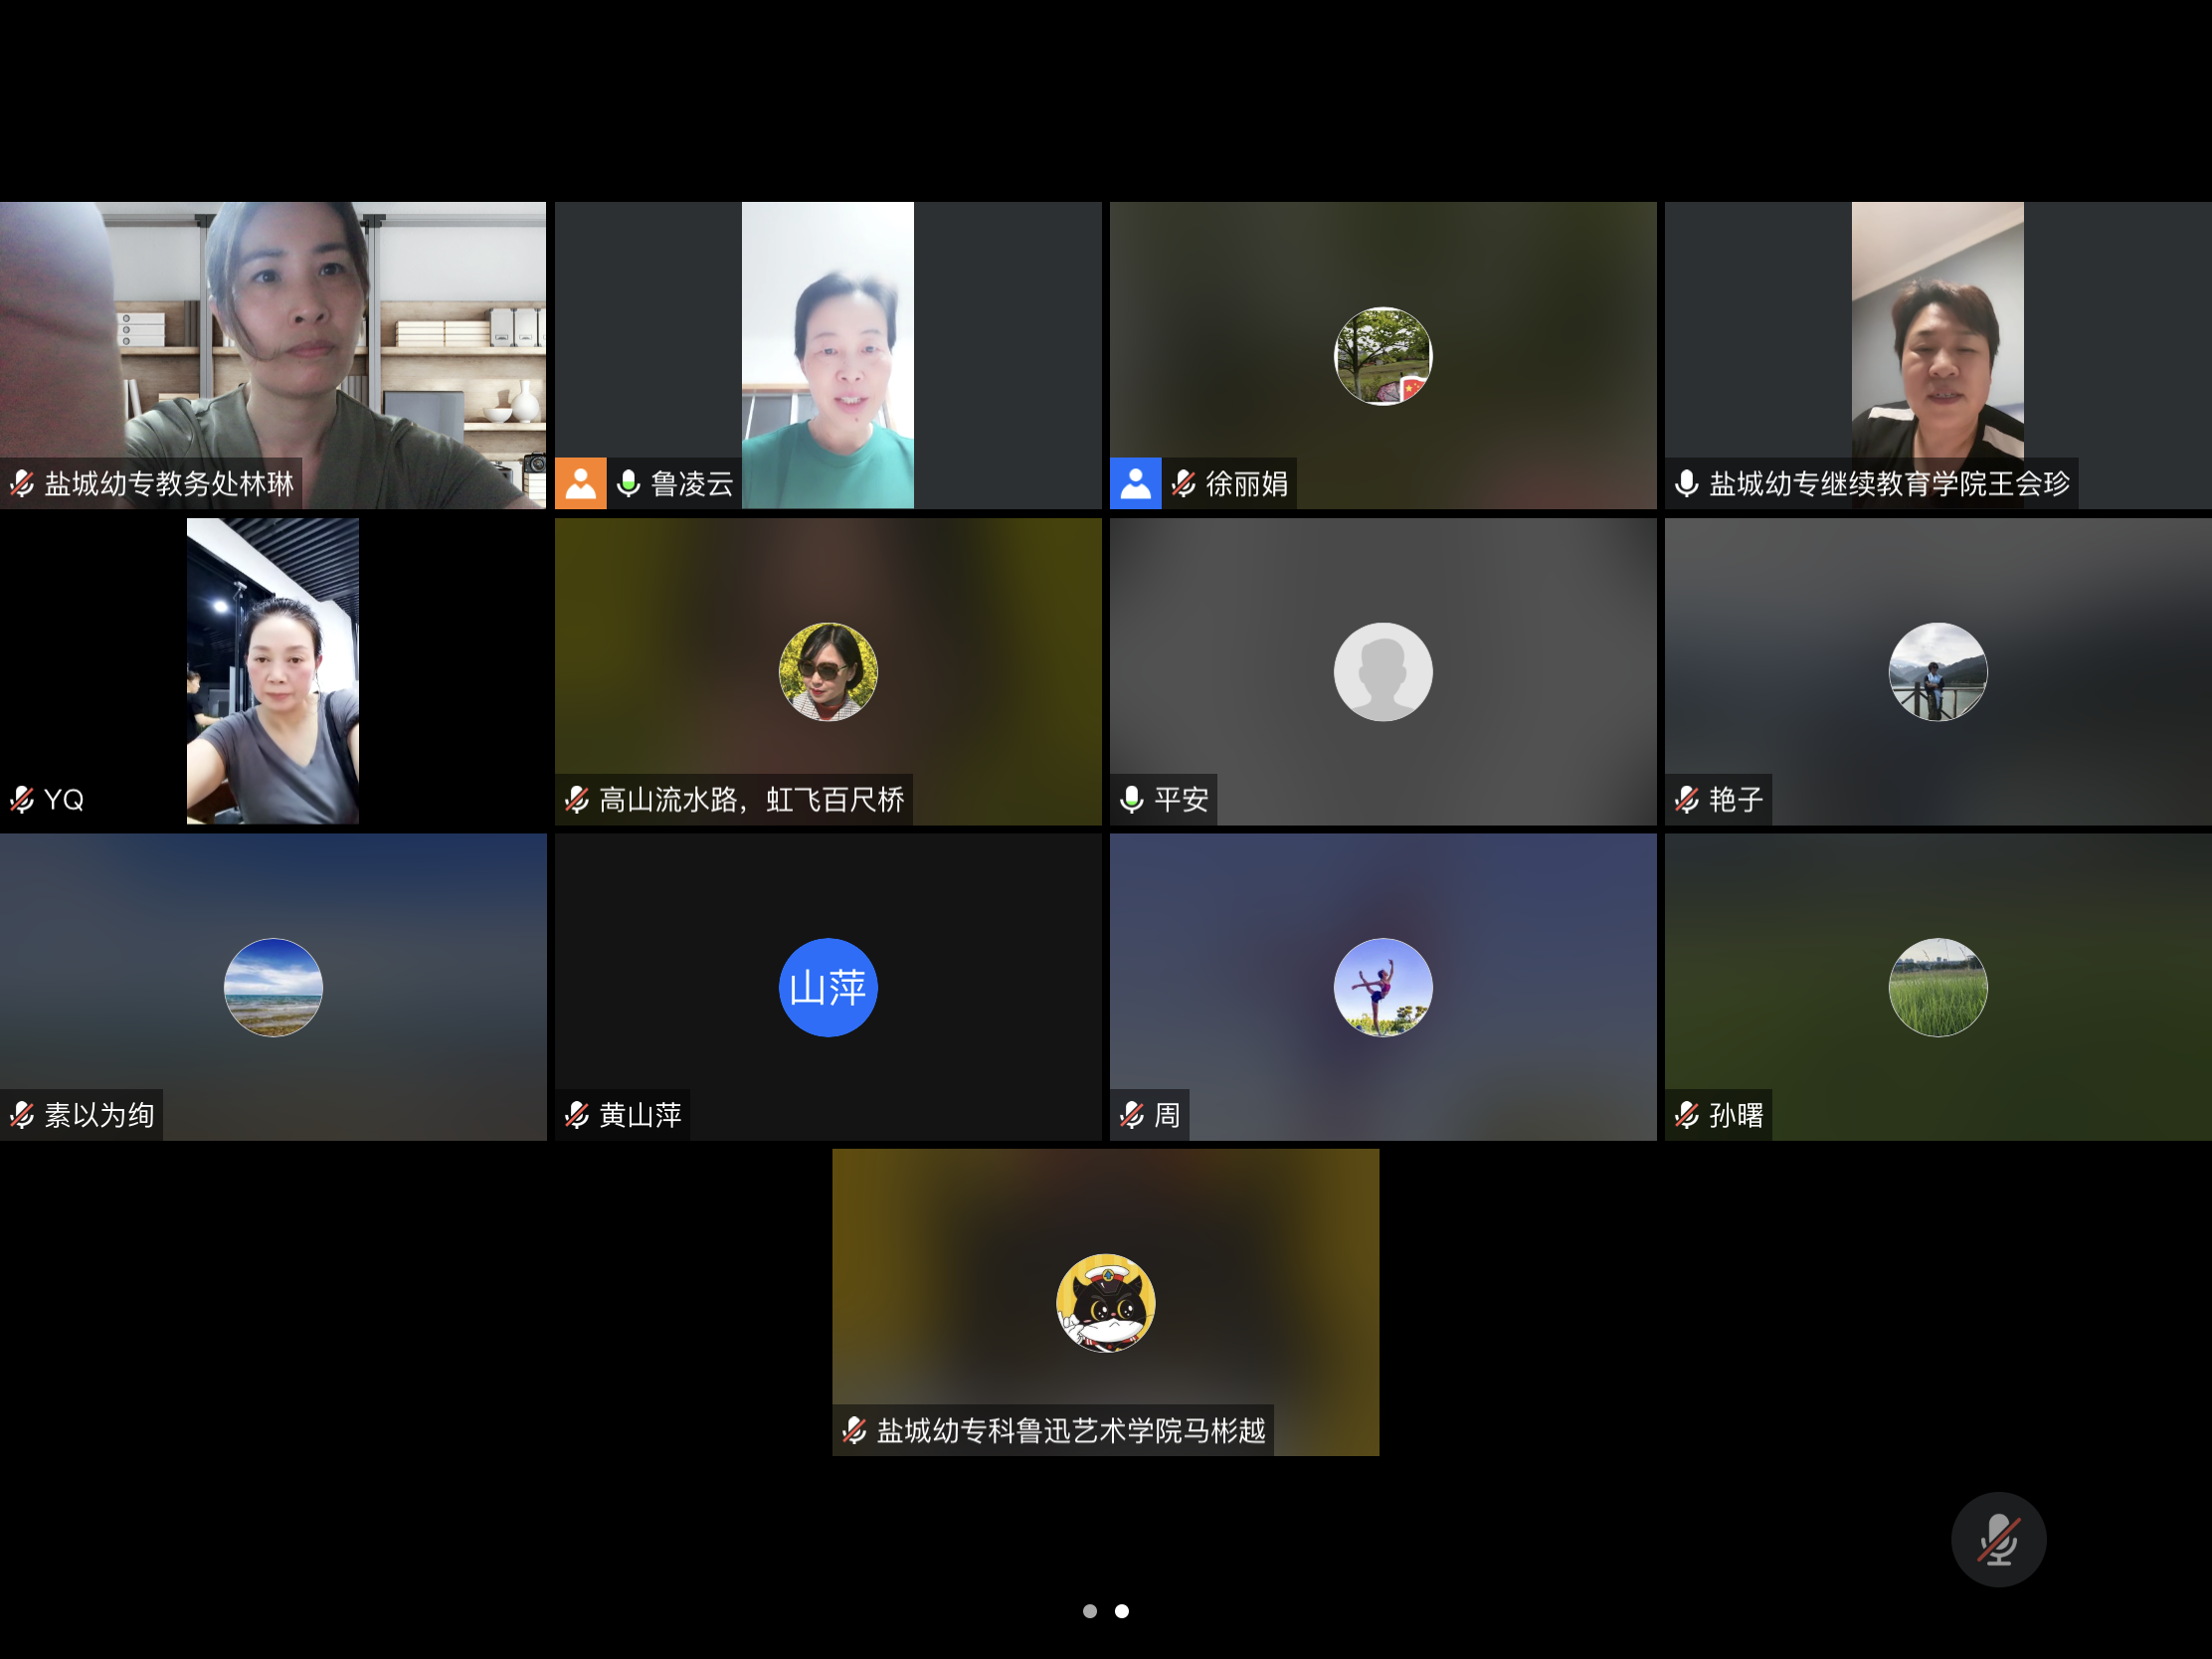
Task: Click the grass field avatar of 孙曙
Action: coord(1937,987)
